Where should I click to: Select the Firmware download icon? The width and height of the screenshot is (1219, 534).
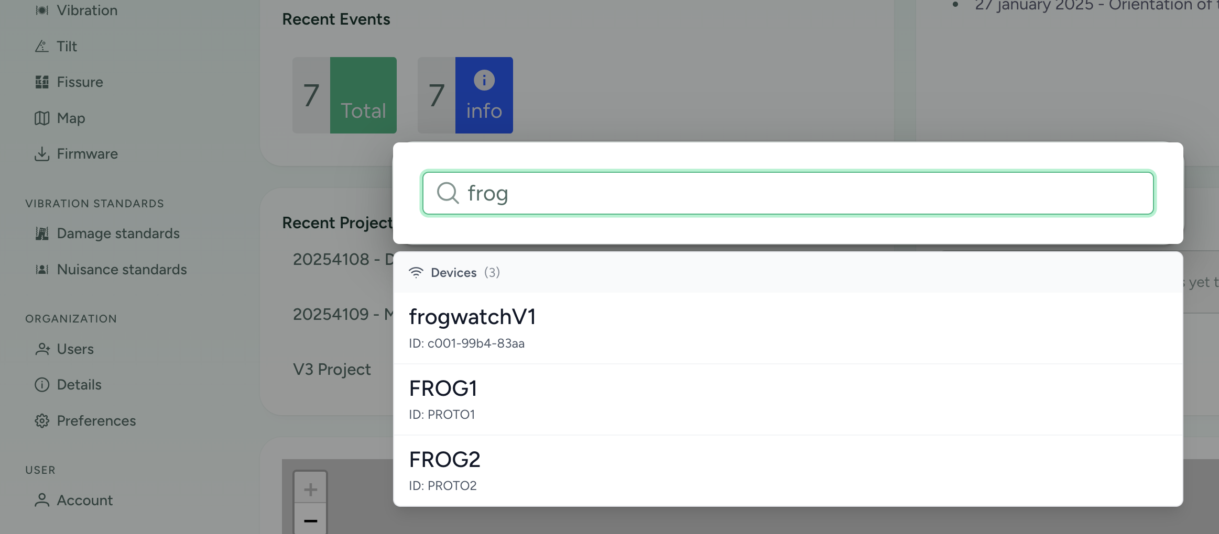[42, 153]
